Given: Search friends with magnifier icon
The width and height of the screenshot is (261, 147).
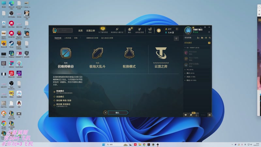Looking at the screenshot, I should point(210,38).
